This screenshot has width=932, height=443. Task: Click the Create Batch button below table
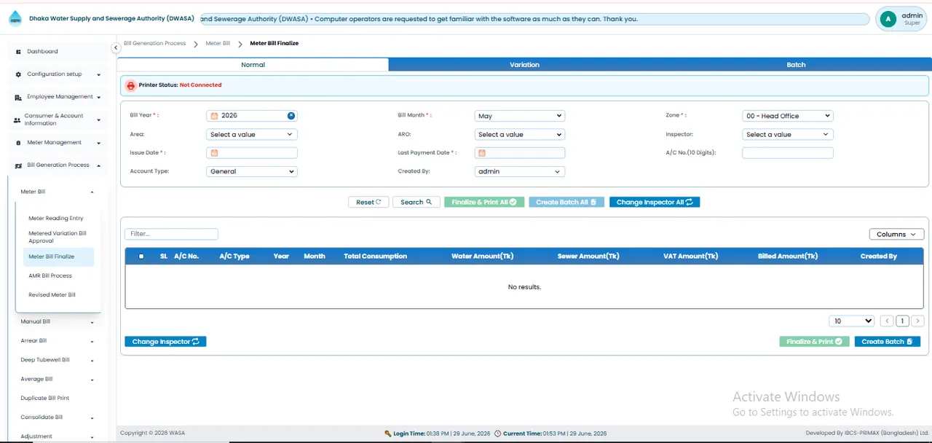(x=887, y=342)
